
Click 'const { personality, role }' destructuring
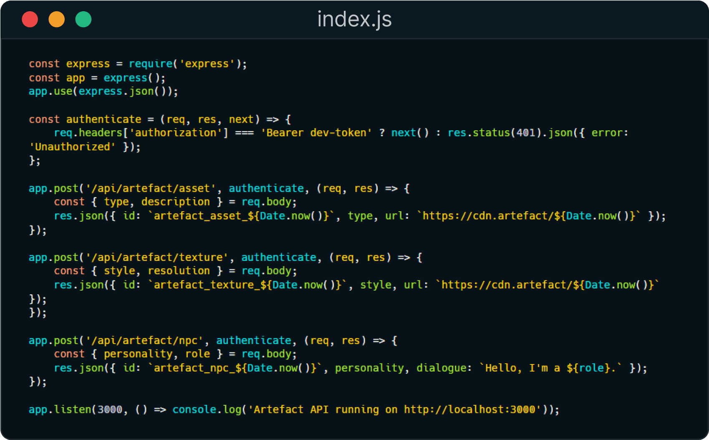(138, 354)
